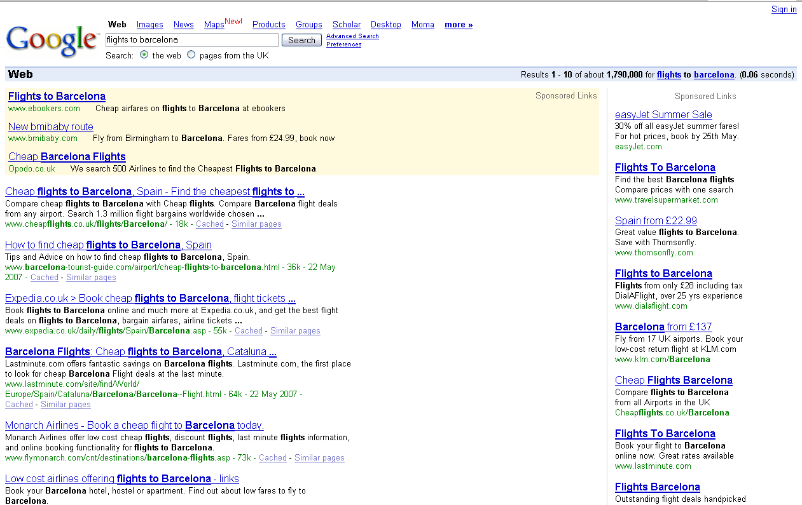The height and width of the screenshot is (505, 802).
Task: Open Cached link for barcelona-tourist-guide result
Action: [x=45, y=278]
